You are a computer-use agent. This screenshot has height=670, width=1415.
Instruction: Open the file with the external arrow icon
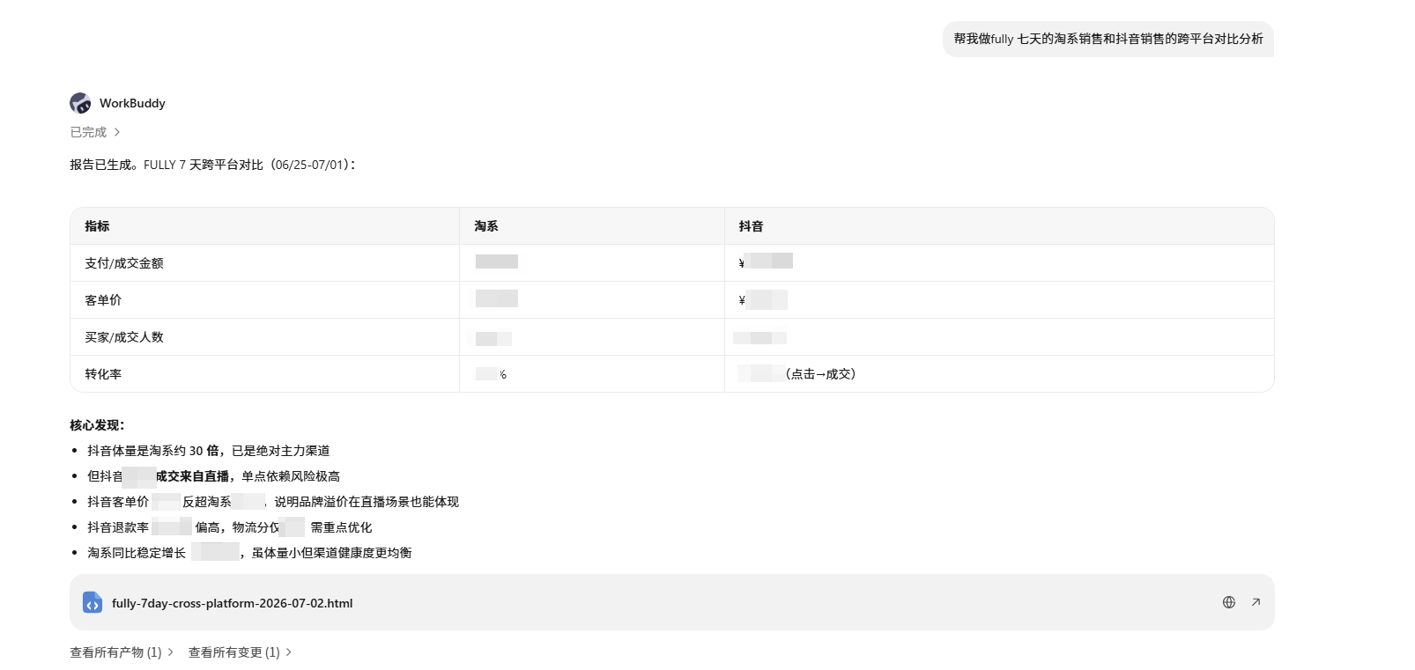[x=1256, y=602]
